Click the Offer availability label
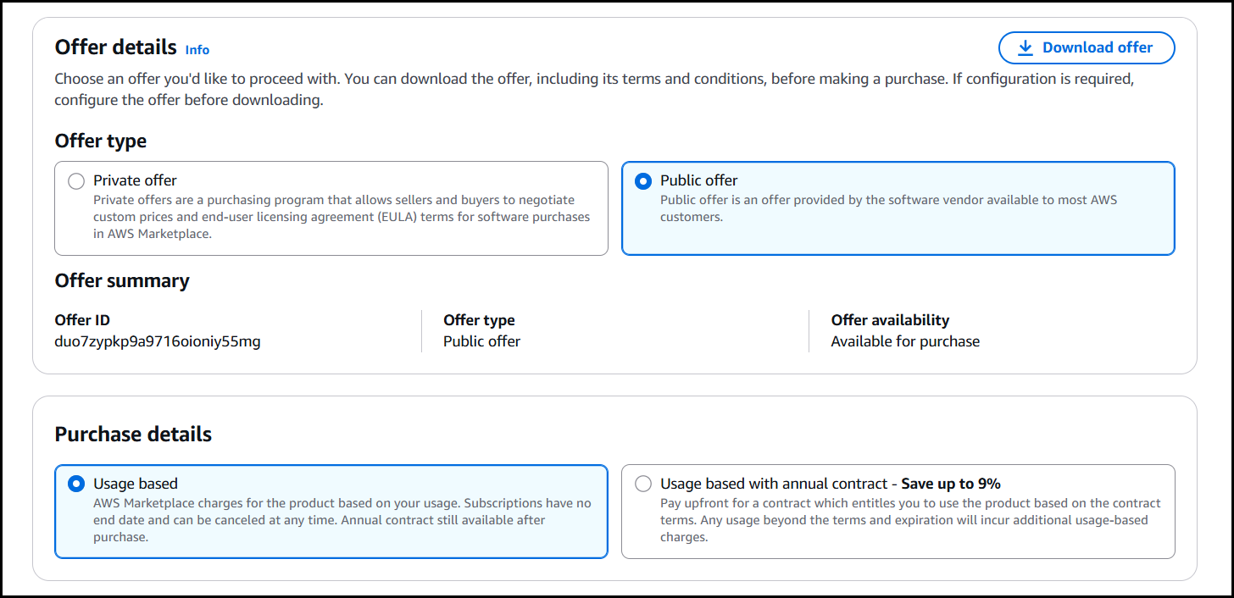The image size is (1234, 598). click(889, 320)
